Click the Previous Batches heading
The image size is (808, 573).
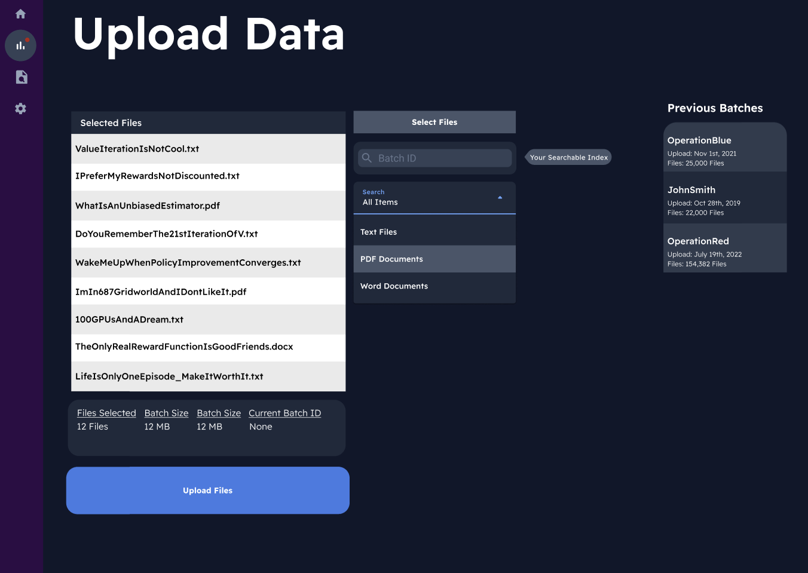[x=715, y=108]
